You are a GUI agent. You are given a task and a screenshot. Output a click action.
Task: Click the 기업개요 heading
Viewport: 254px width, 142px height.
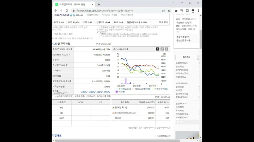pyautogui.click(x=57, y=136)
